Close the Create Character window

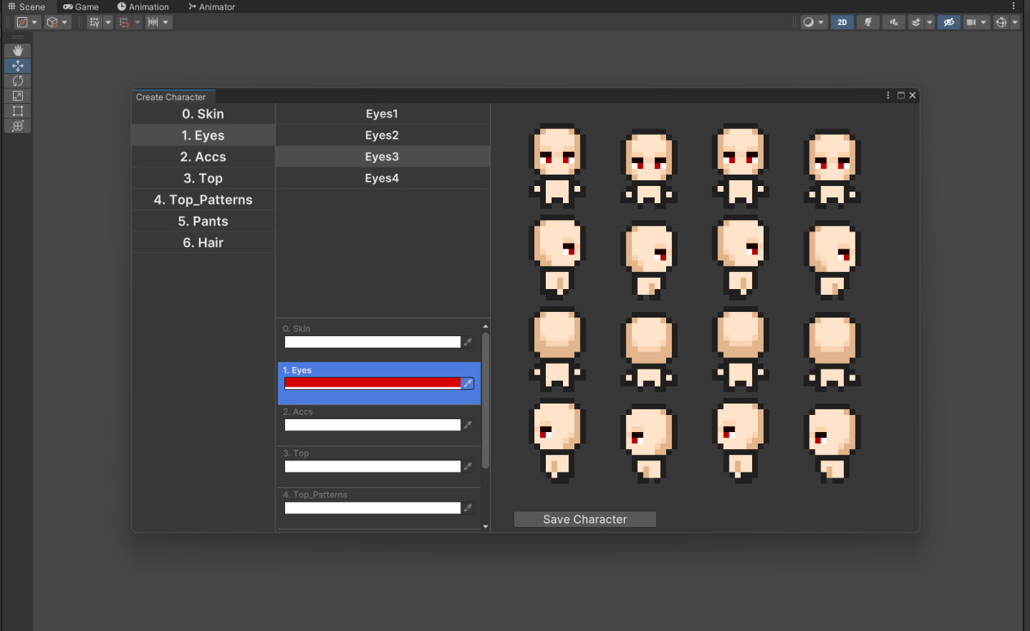[912, 95]
